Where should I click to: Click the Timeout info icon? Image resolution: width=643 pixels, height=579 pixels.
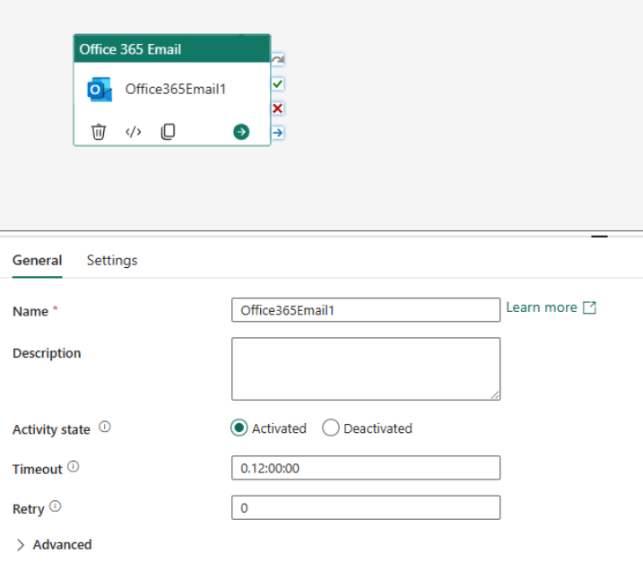[x=74, y=467]
